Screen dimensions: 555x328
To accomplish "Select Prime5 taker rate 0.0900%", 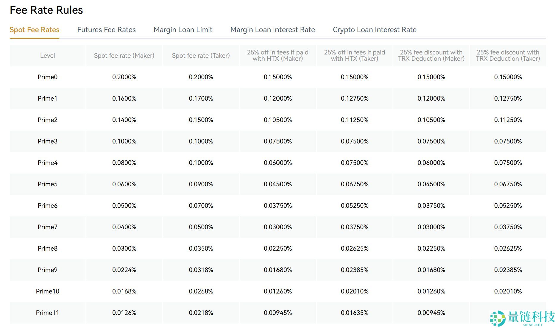I will click(x=201, y=184).
